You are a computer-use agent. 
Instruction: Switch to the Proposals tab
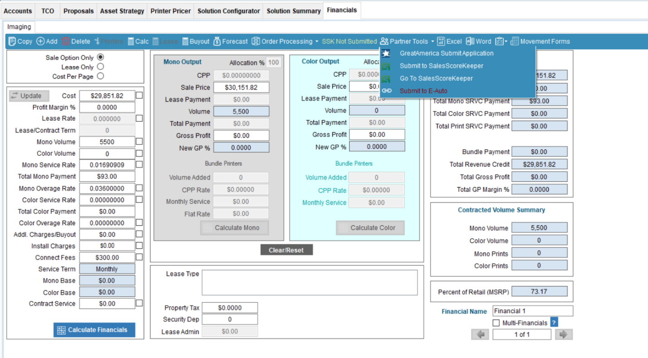pyautogui.click(x=78, y=11)
